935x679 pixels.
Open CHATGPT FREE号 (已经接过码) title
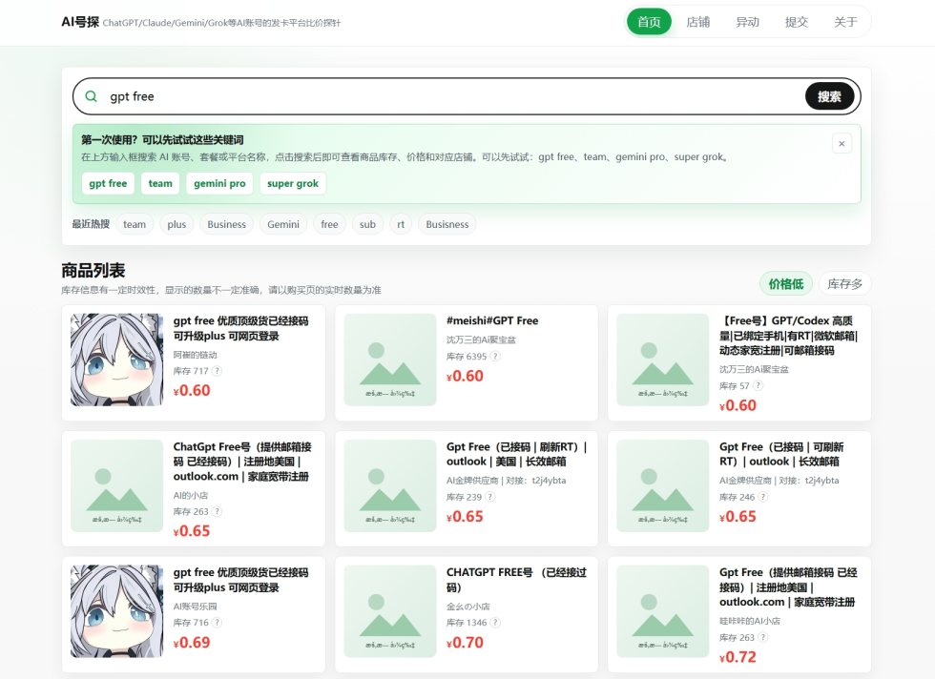tap(516, 580)
